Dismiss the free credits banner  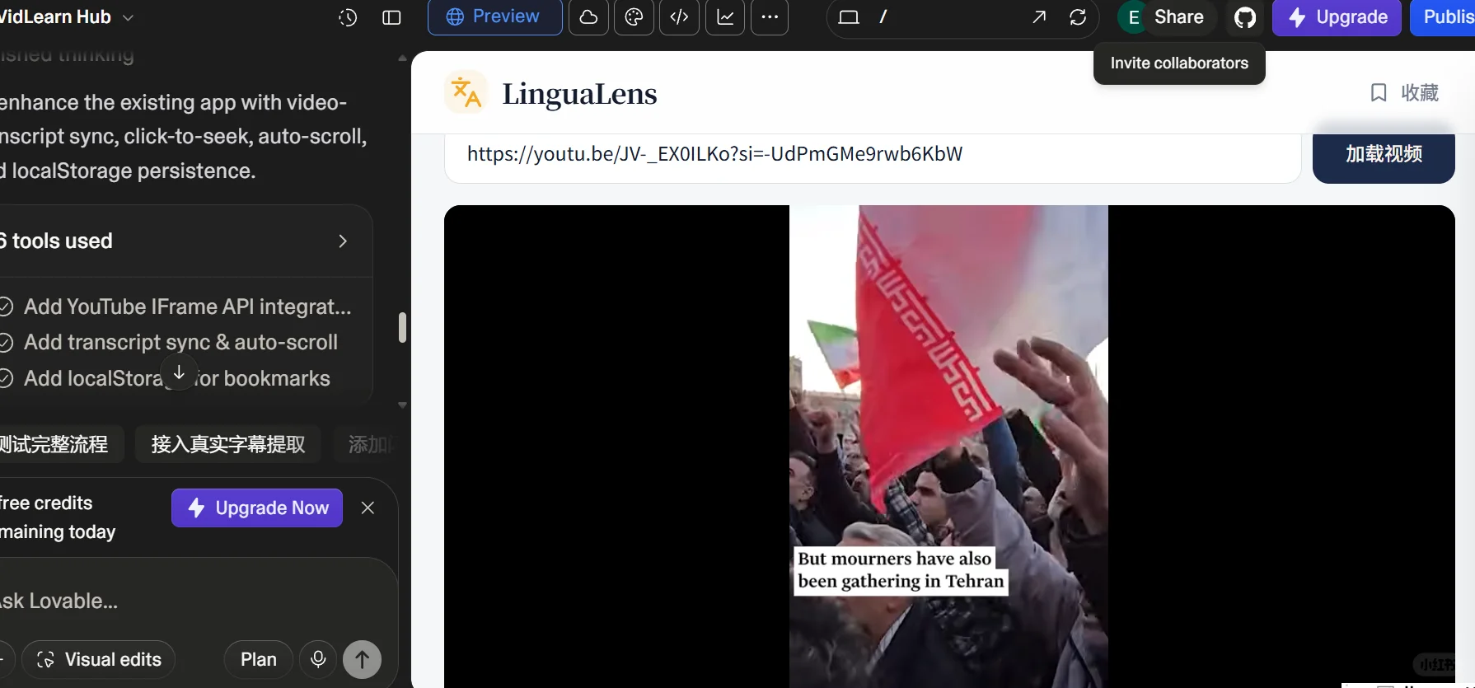click(x=368, y=508)
